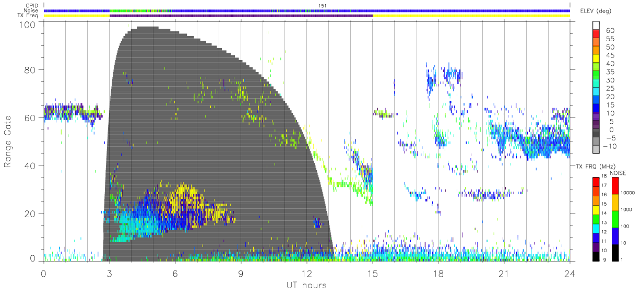
Task: Click the black swatch in the TX FRQ colorbar
Action: coord(596,256)
